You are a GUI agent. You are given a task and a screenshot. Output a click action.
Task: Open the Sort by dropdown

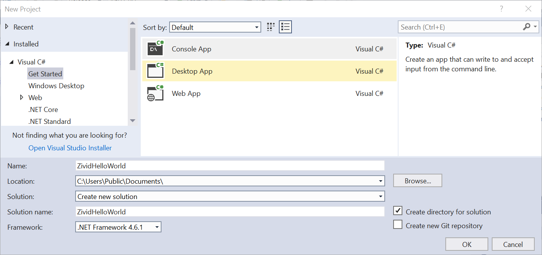coord(215,27)
